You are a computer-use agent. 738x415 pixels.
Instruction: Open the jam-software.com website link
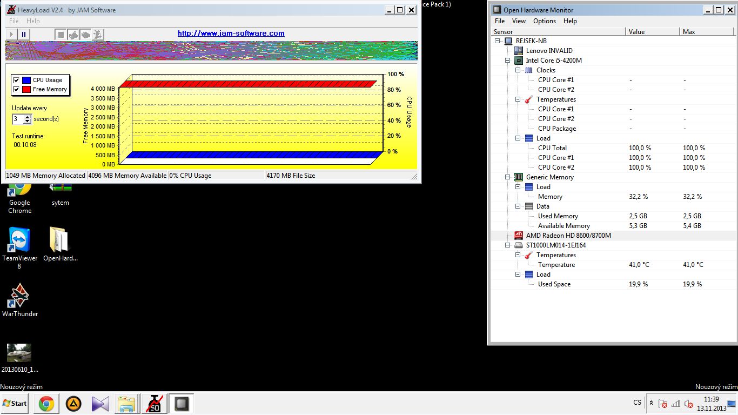tap(231, 34)
